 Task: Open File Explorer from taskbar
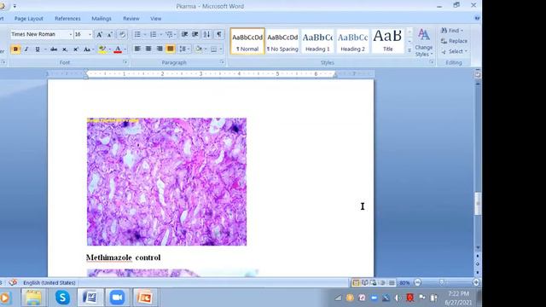pyautogui.click(x=33, y=298)
